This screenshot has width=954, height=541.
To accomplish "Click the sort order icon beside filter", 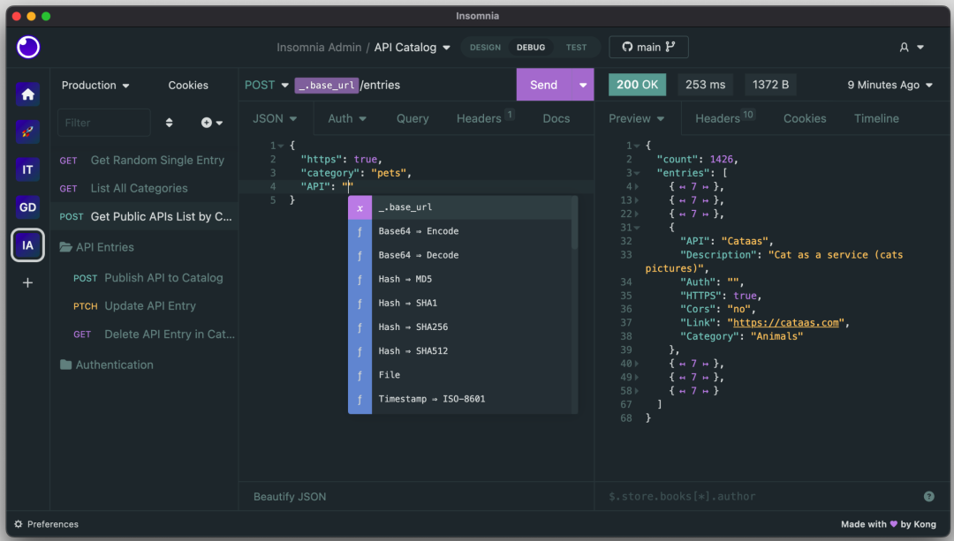I will point(170,123).
